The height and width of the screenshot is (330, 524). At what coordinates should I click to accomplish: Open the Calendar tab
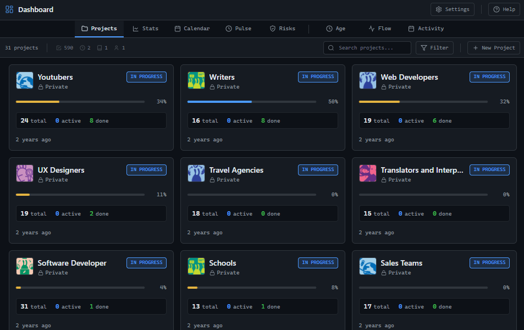click(192, 29)
